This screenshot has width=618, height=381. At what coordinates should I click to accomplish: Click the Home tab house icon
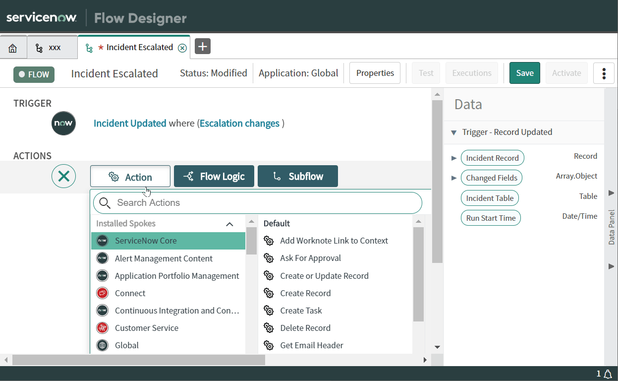(13, 47)
